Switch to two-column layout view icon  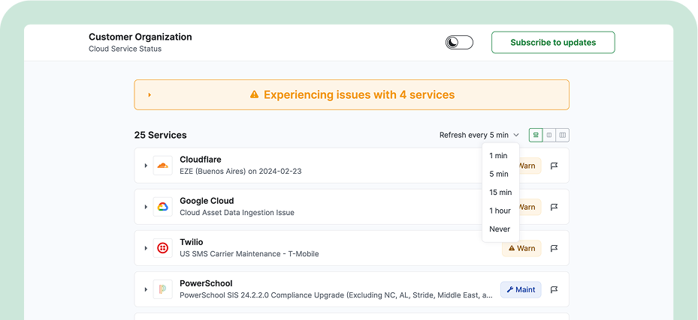(549, 135)
